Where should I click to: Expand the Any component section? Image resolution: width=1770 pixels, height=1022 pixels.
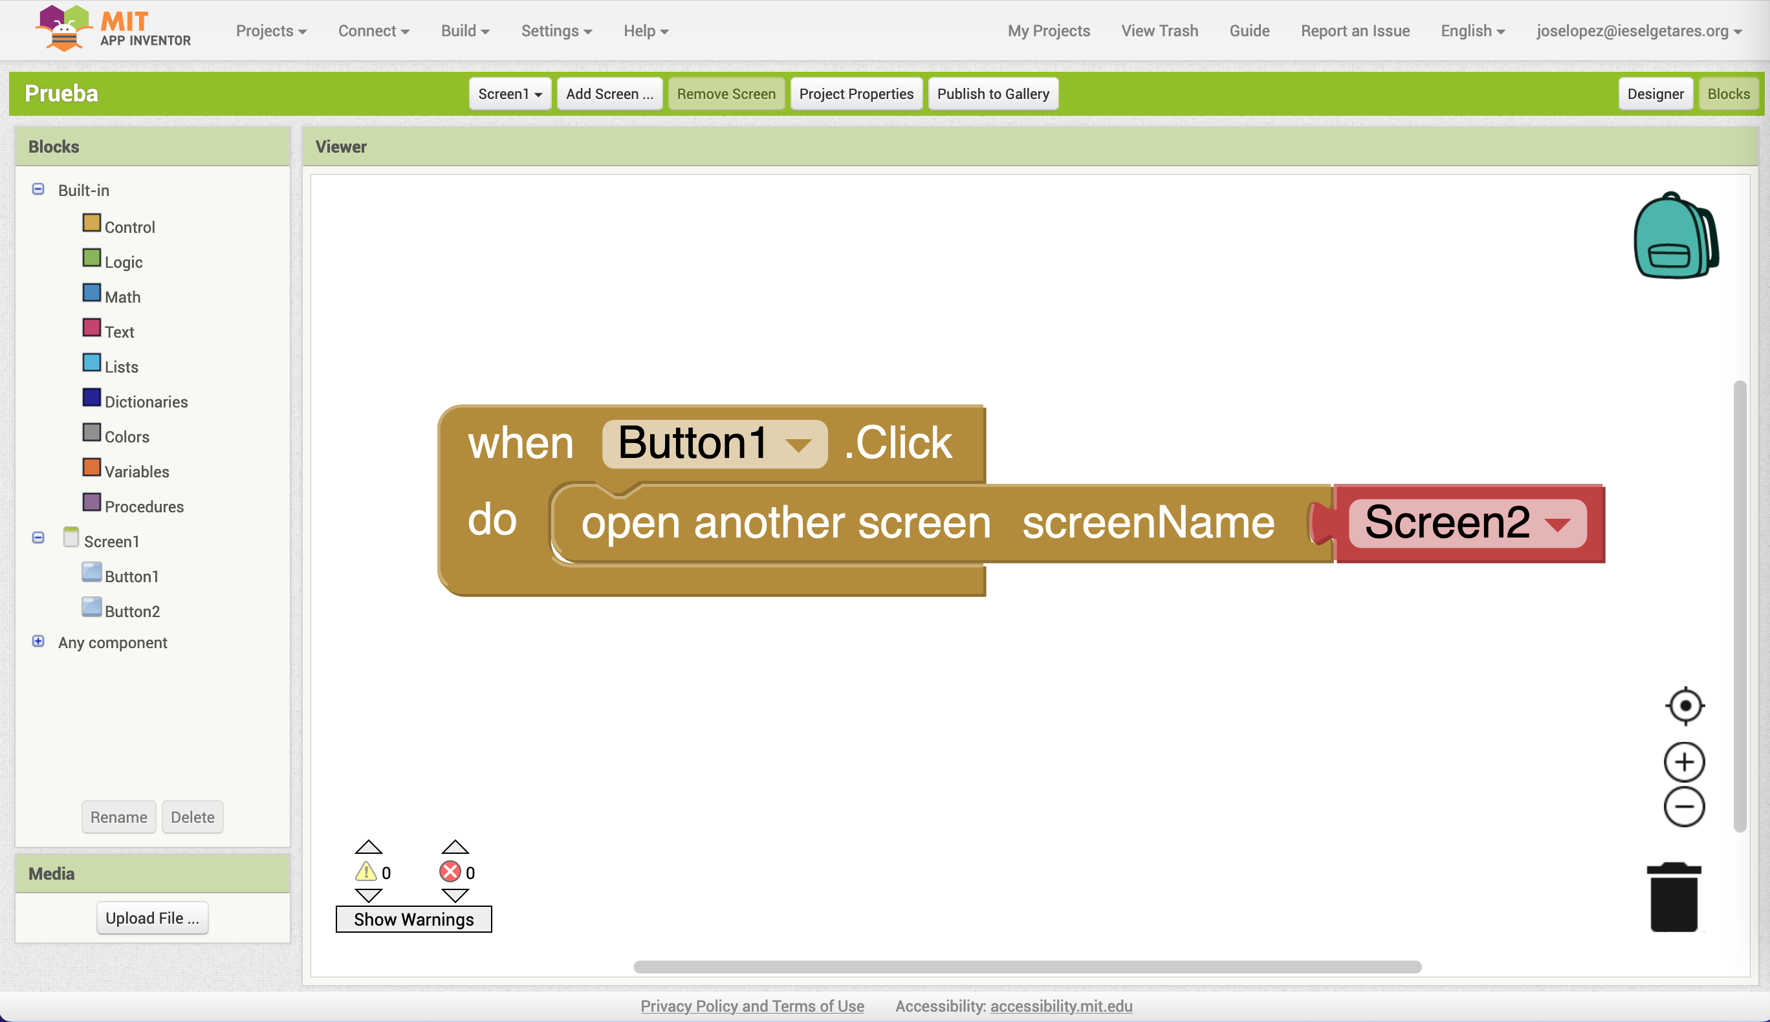pyautogui.click(x=39, y=642)
